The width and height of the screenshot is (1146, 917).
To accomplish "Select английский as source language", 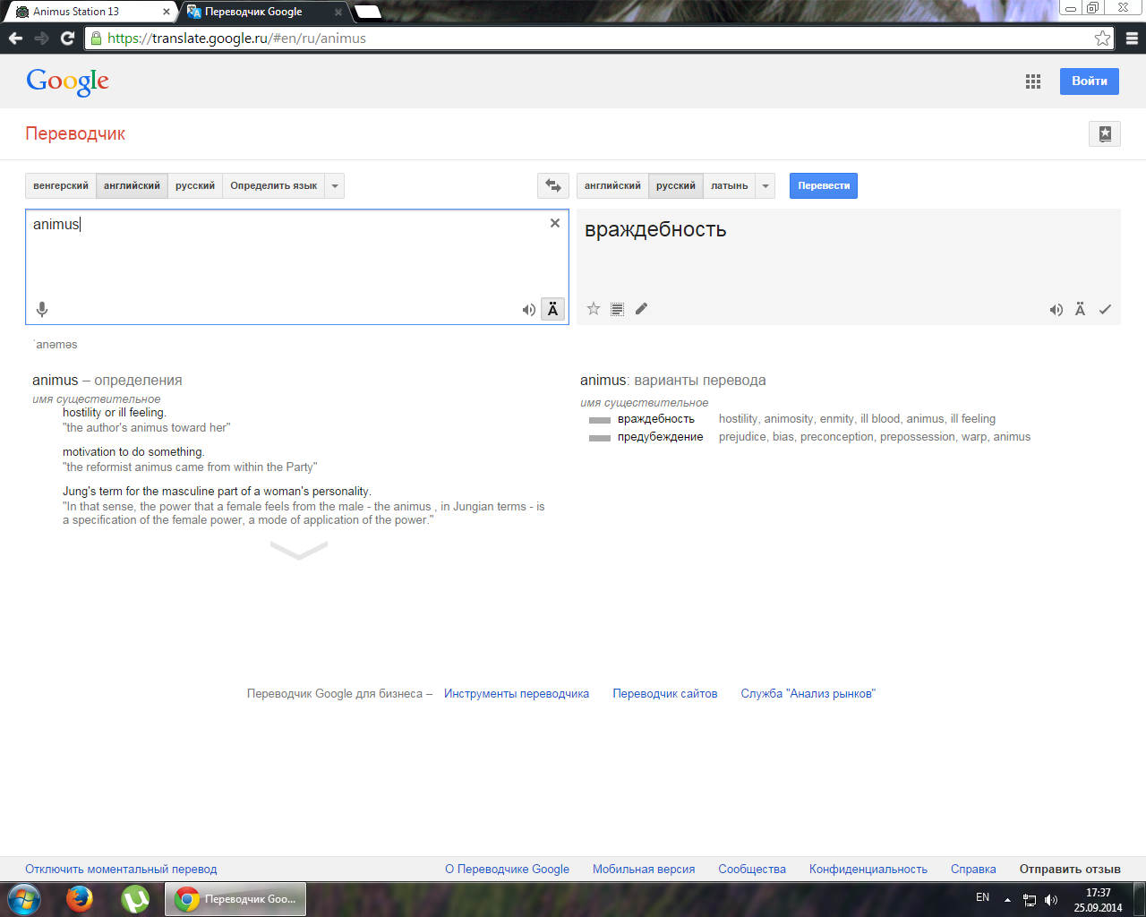I will tap(132, 185).
